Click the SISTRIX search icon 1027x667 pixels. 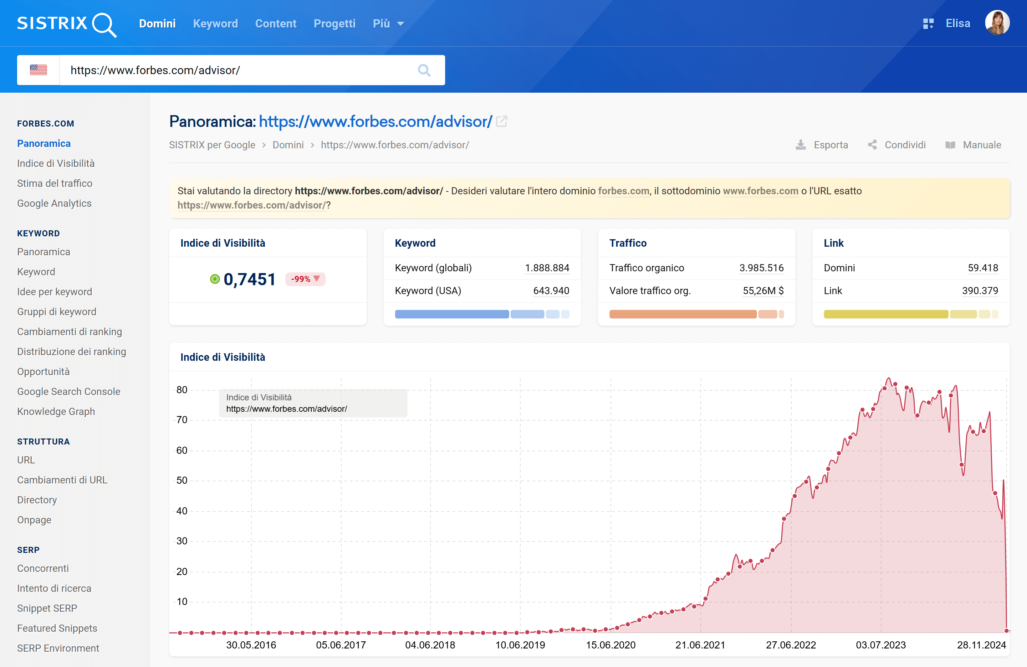424,70
